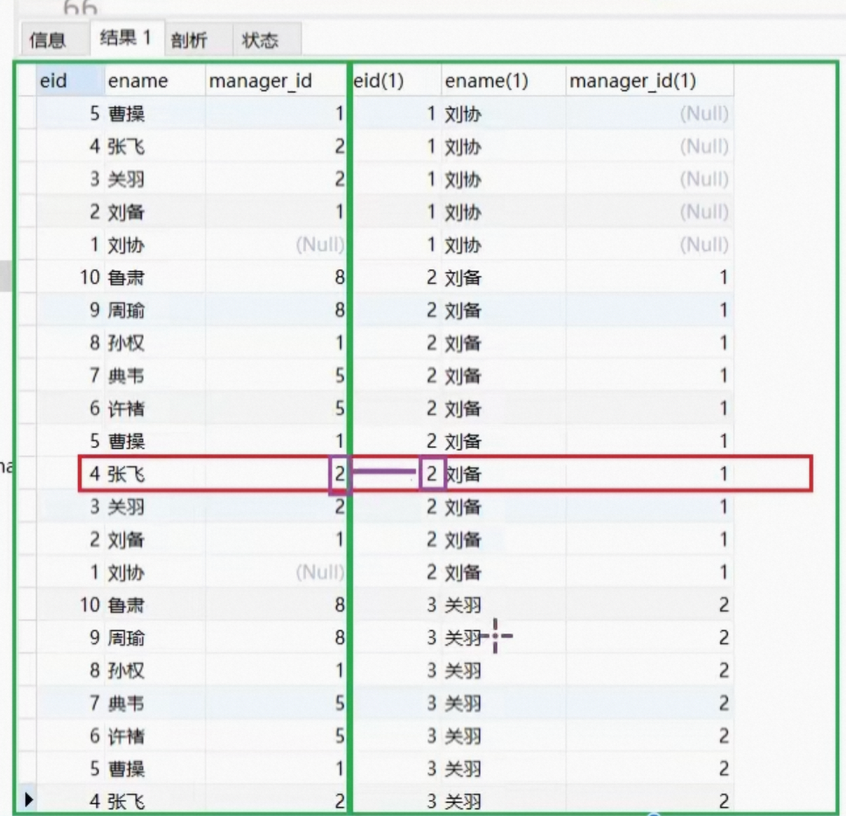Select 鲁肃 in the row paired with 刘备
Viewport: 846px width, 816px height.
126,278
